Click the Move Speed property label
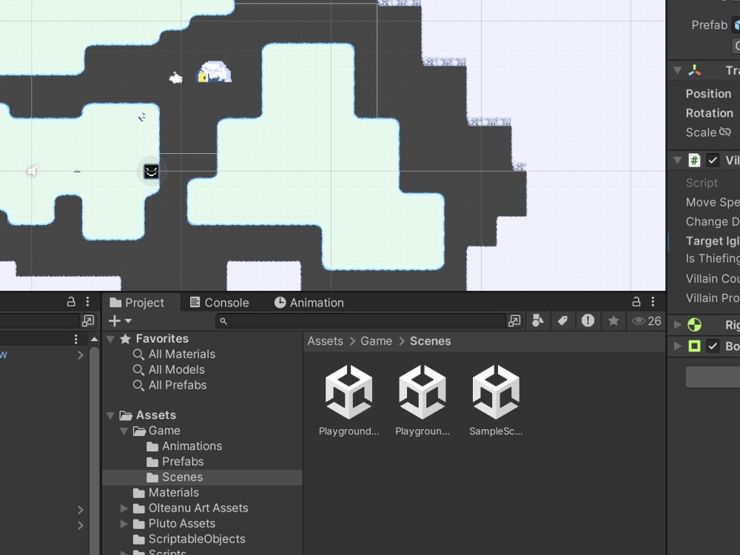 coord(713,202)
